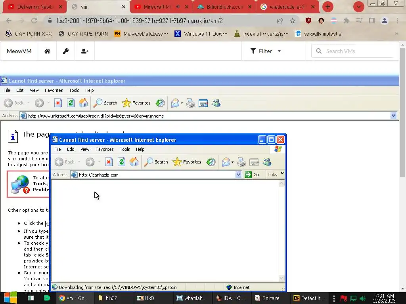Open View menu in front IE window
Image resolution: width=406 pixels, height=304 pixels.
(85, 149)
